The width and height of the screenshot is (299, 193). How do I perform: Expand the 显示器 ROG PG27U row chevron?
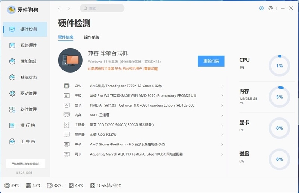pos(222,135)
